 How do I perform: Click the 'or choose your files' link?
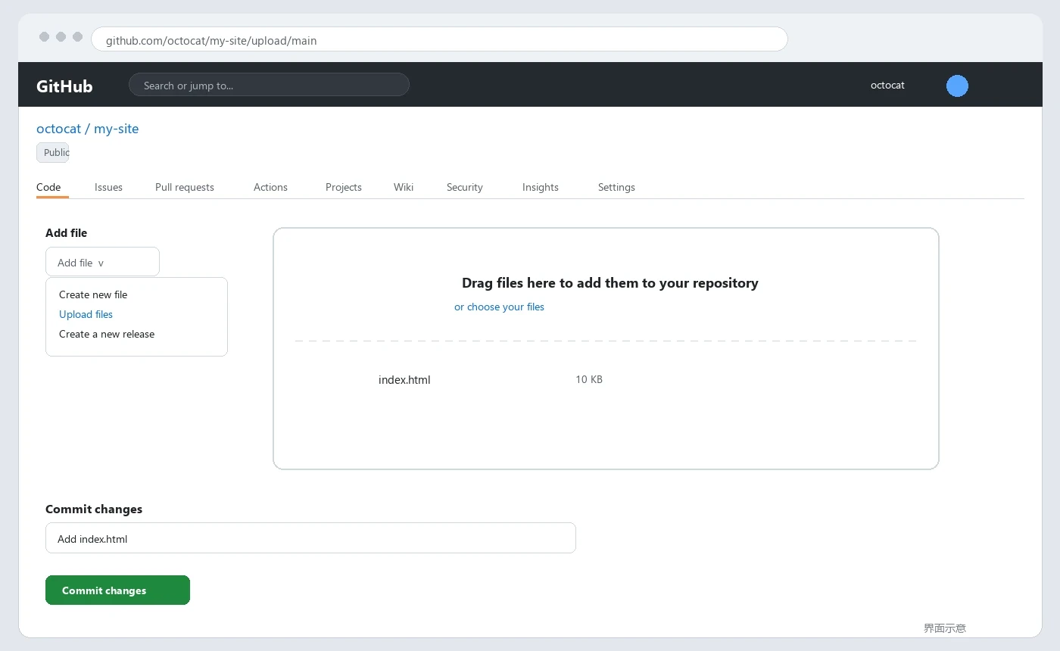[x=499, y=307]
